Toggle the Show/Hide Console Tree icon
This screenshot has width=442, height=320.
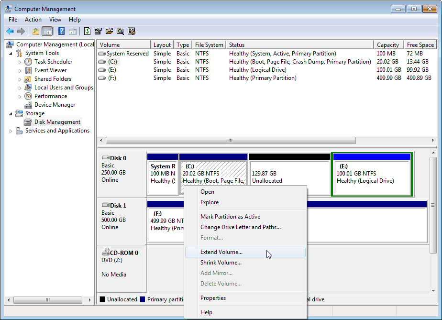pyautogui.click(x=47, y=31)
